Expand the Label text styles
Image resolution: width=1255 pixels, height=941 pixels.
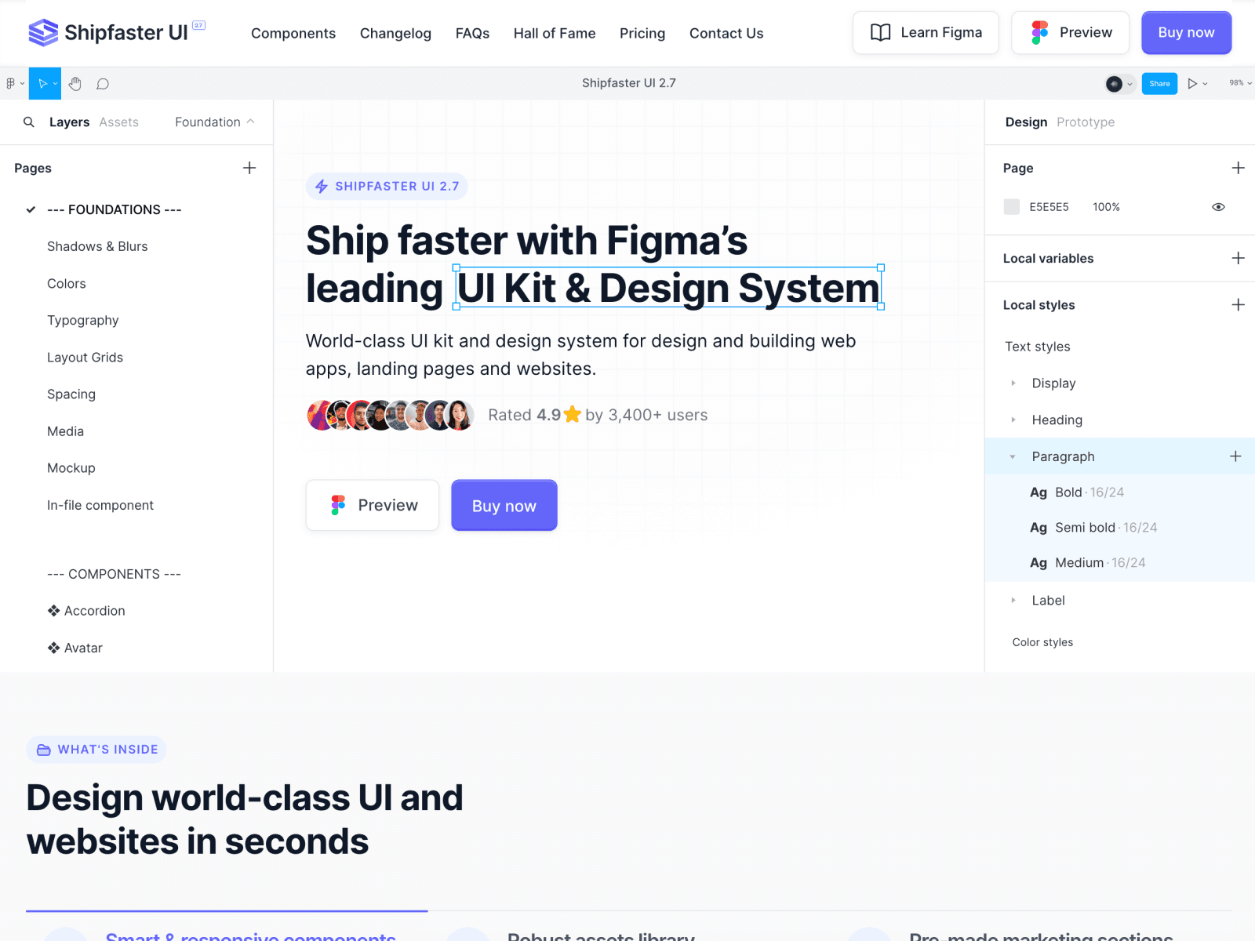(1013, 601)
